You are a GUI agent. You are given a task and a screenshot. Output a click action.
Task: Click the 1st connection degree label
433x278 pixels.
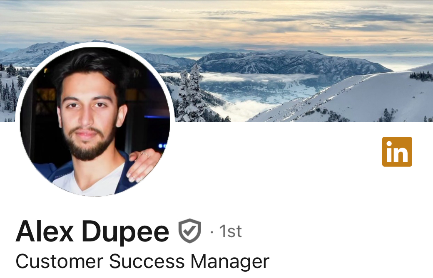231,231
